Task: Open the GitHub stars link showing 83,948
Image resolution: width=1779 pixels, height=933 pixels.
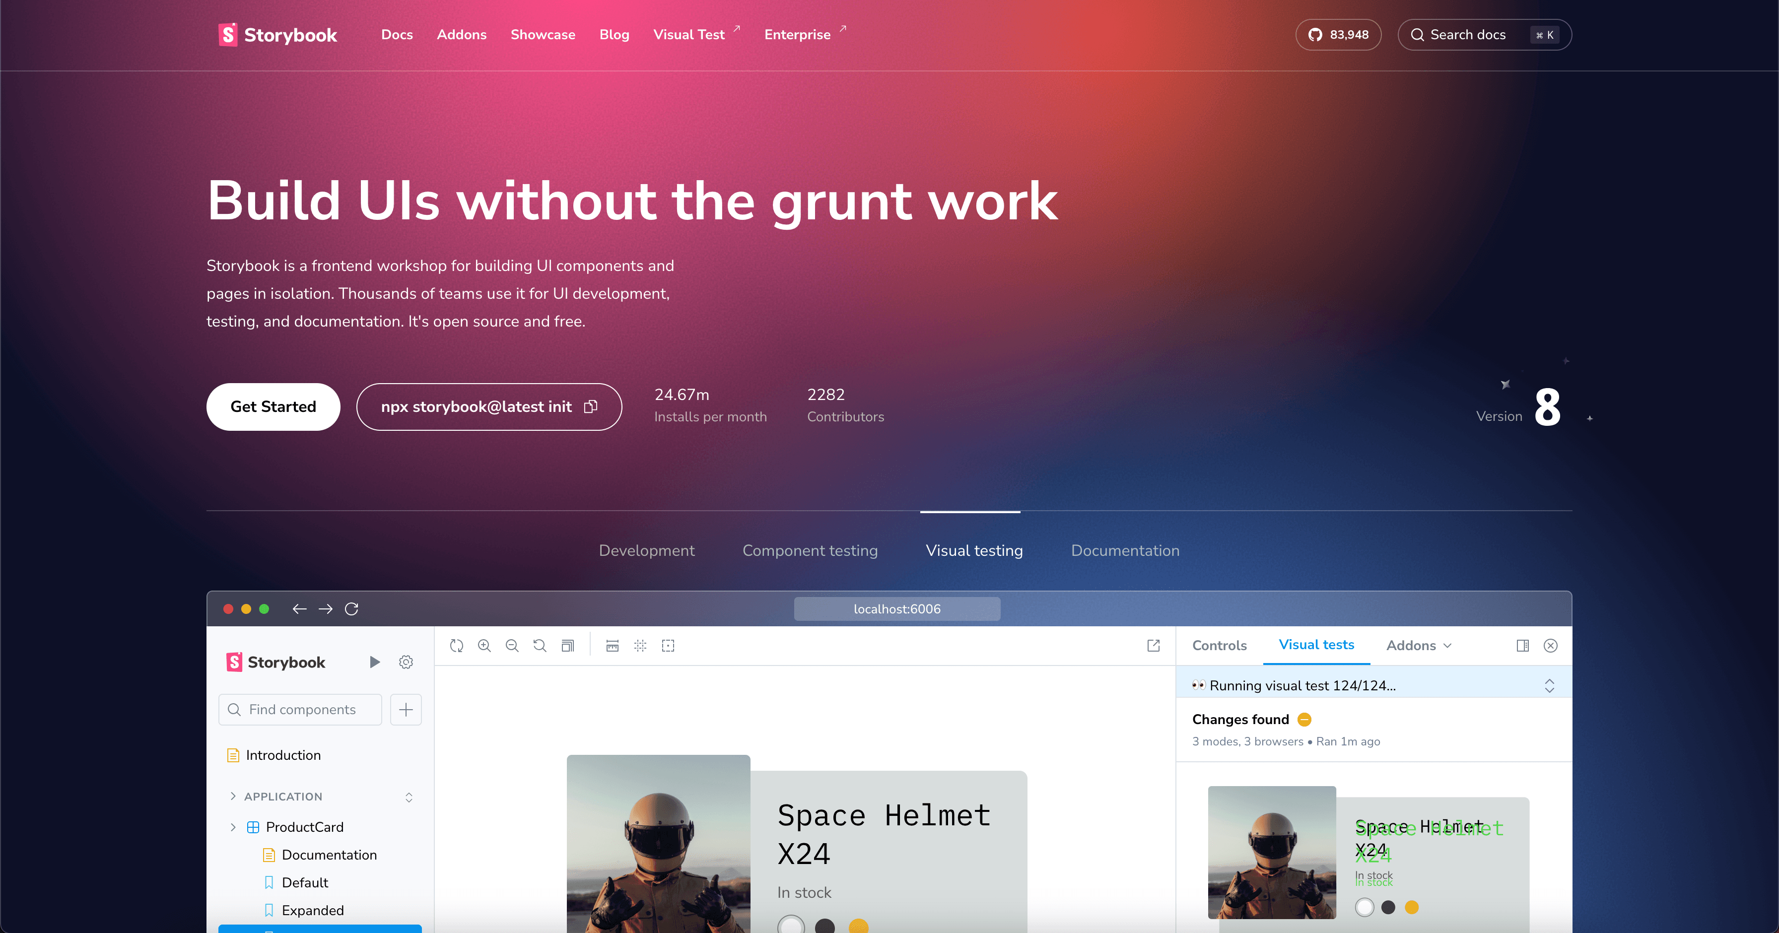Action: point(1338,35)
